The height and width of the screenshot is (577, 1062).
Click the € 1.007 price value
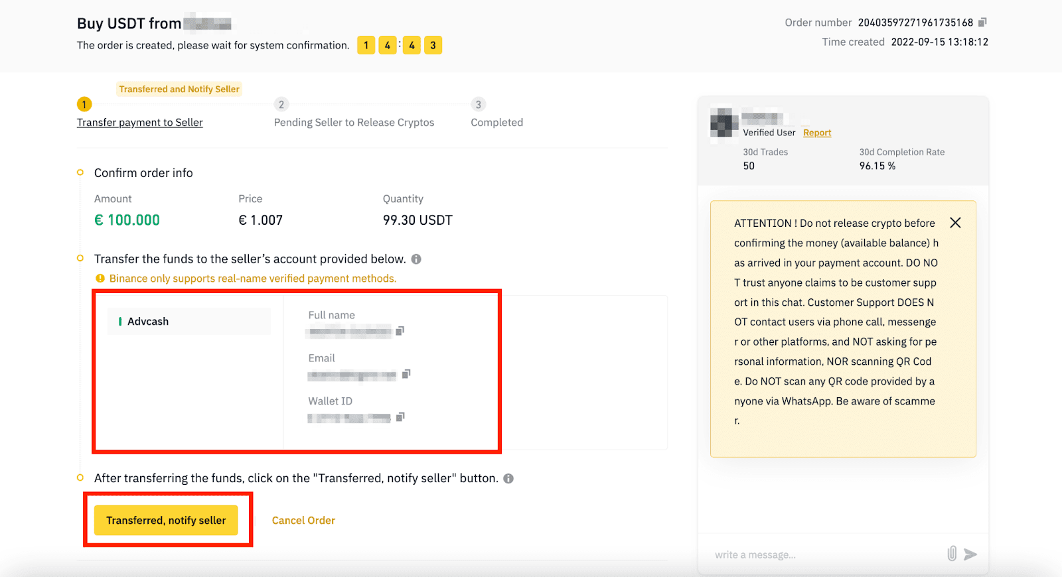point(261,220)
